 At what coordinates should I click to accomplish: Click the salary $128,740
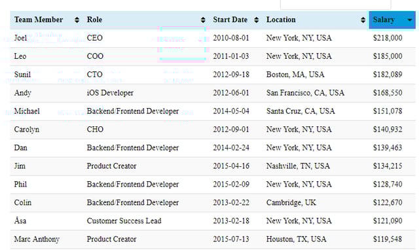[x=388, y=185]
